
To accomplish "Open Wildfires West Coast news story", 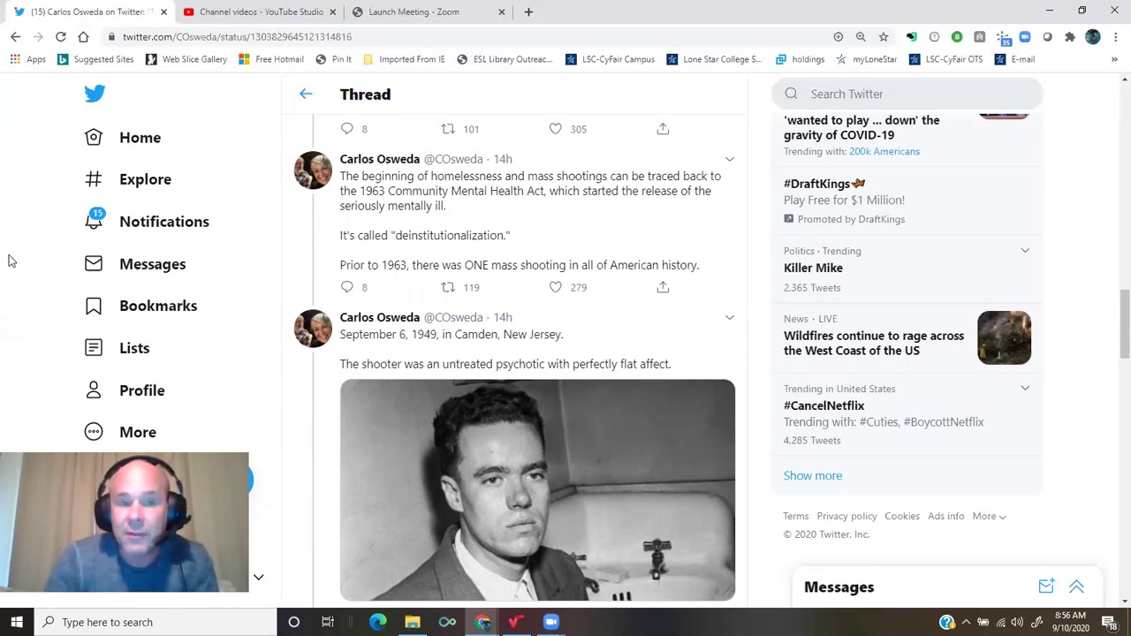I will (x=874, y=343).
